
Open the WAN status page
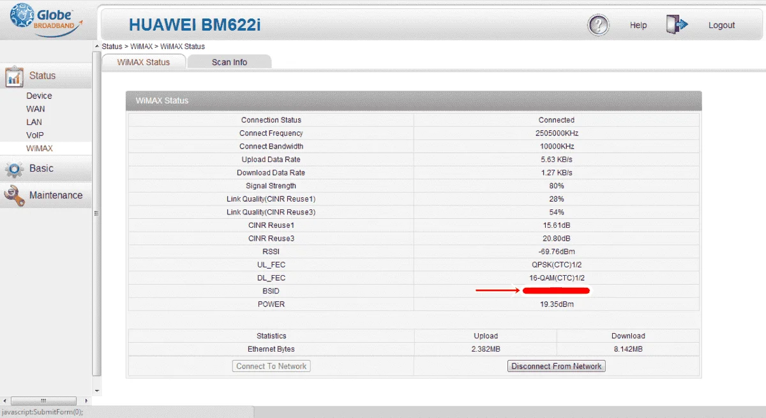(35, 109)
